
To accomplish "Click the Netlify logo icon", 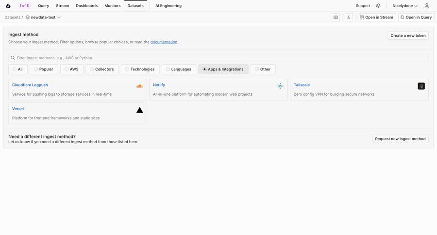I will point(280,86).
